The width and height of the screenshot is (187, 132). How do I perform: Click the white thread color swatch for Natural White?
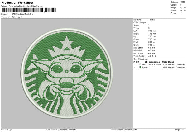tap(140, 64)
